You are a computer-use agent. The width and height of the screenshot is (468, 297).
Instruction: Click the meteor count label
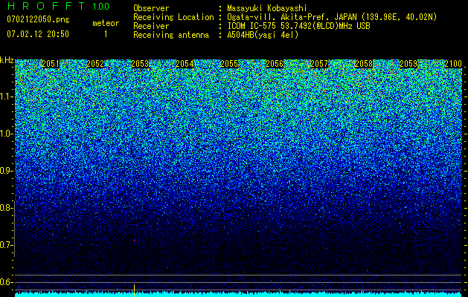[106, 23]
